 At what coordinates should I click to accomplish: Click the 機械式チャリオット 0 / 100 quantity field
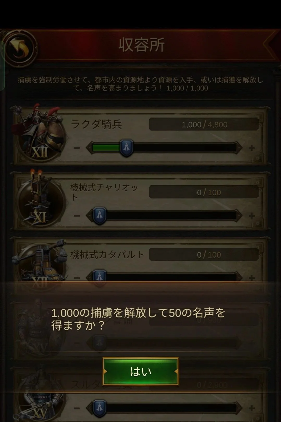pyautogui.click(x=204, y=192)
